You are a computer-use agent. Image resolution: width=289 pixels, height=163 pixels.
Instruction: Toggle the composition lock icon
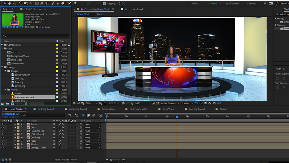coord(82,9)
